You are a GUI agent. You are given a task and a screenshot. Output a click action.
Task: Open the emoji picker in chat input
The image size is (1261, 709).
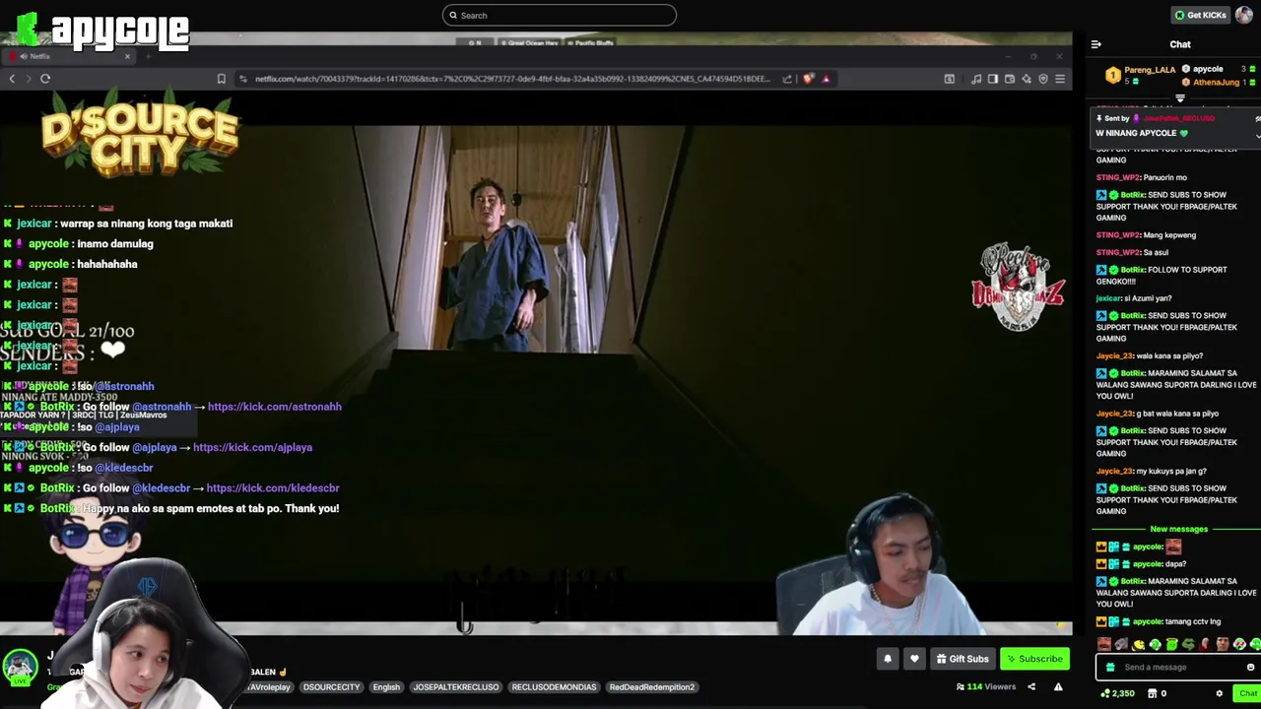point(1250,667)
